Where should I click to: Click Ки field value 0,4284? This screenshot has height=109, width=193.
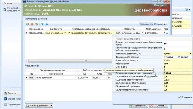pos(178,73)
